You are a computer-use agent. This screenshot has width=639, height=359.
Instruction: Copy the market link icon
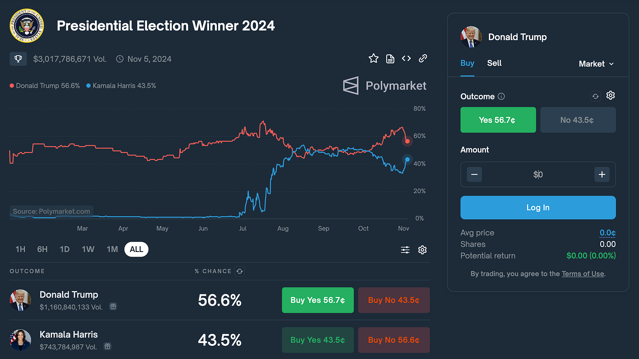[423, 58]
